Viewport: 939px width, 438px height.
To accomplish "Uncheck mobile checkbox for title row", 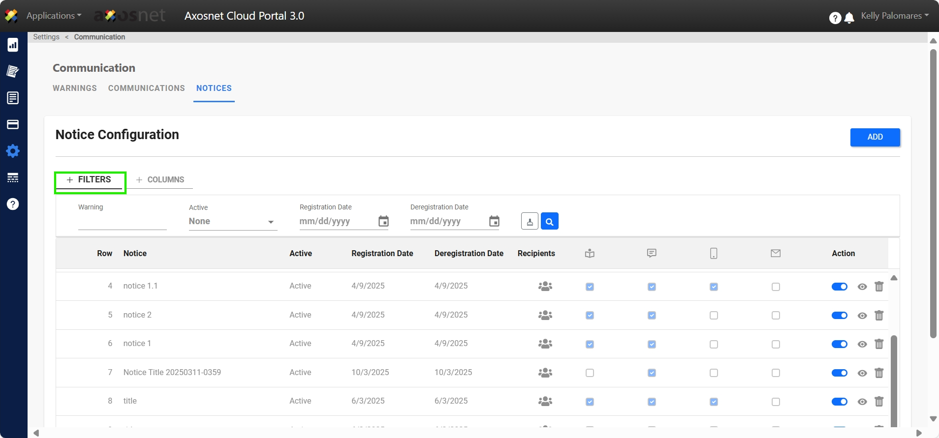I will click(714, 402).
